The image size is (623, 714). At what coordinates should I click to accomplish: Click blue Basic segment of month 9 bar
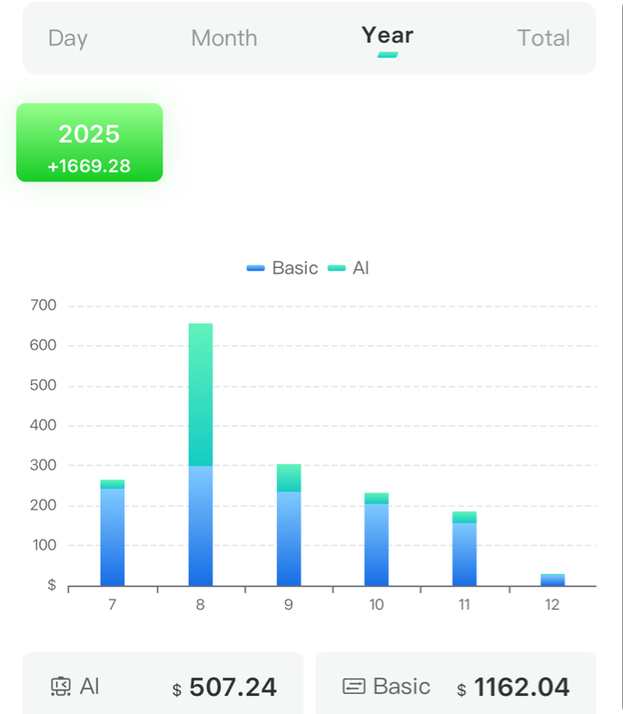coord(289,538)
